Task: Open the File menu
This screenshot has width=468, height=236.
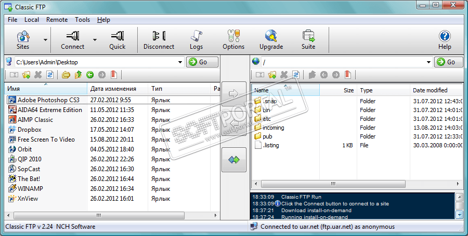Action: coord(12,20)
